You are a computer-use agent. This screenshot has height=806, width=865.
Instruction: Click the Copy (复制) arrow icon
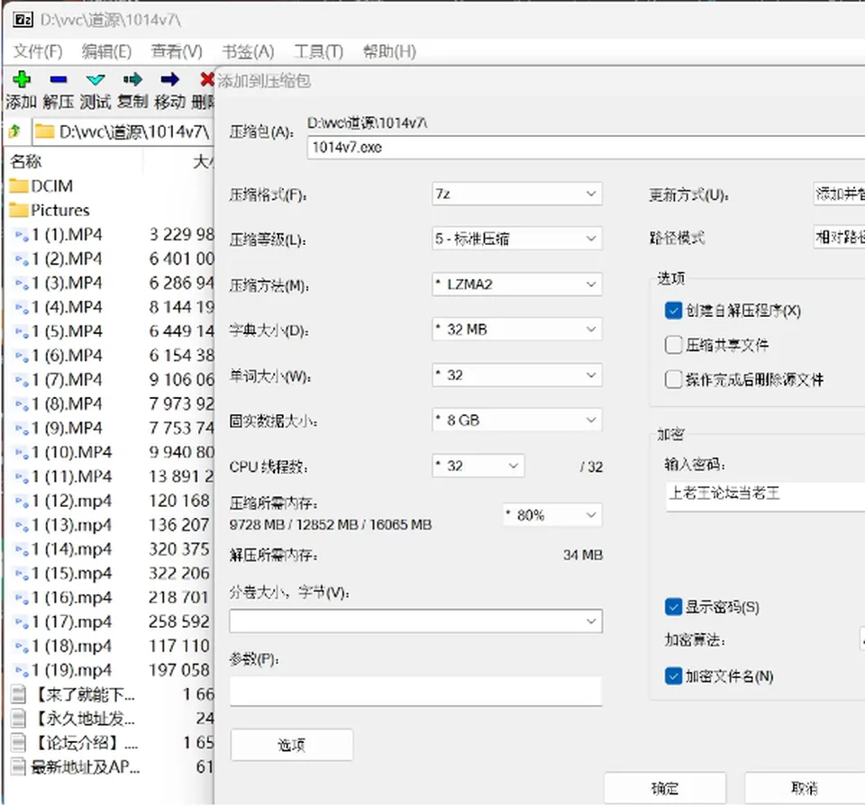tap(132, 79)
